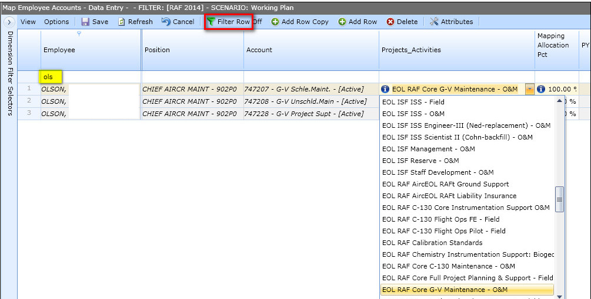Select 'EOL RAF Calibration Standards' option
591x299 pixels.
[468, 243]
